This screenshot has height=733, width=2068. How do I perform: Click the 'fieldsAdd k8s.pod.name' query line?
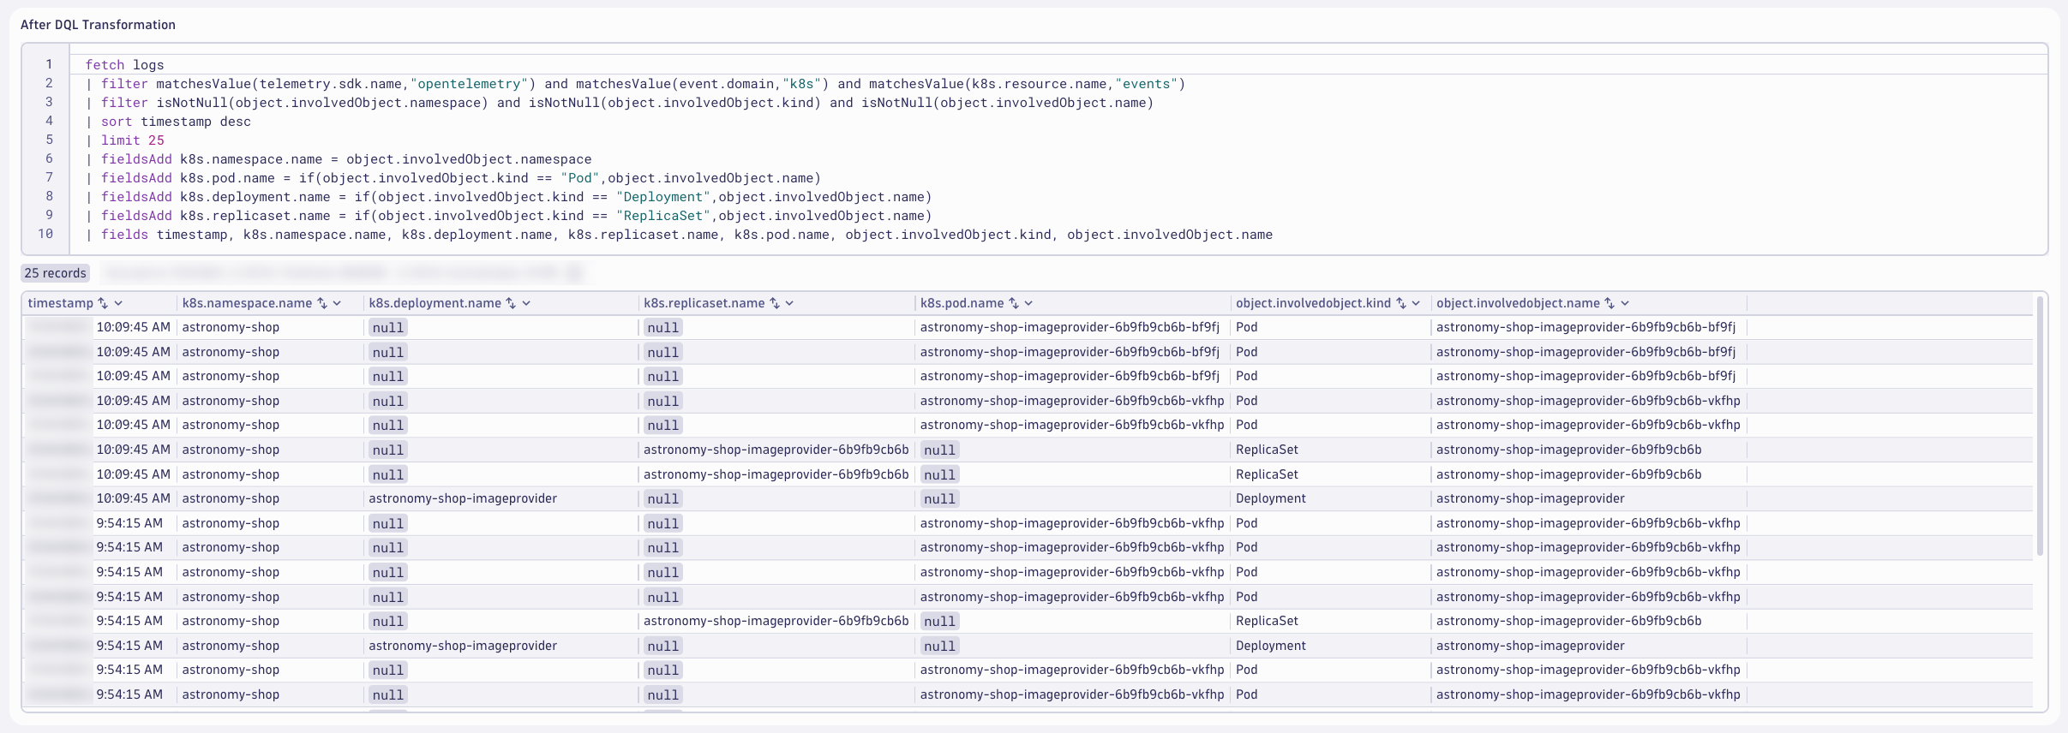pos(453,178)
